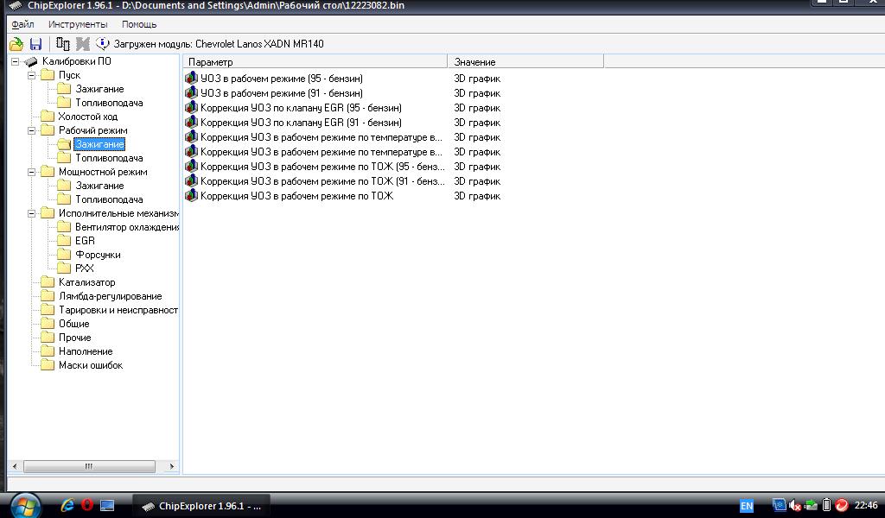Open 3D graph icon for УОЗ (95 - бензин)
This screenshot has height=518, width=885.
191,79
